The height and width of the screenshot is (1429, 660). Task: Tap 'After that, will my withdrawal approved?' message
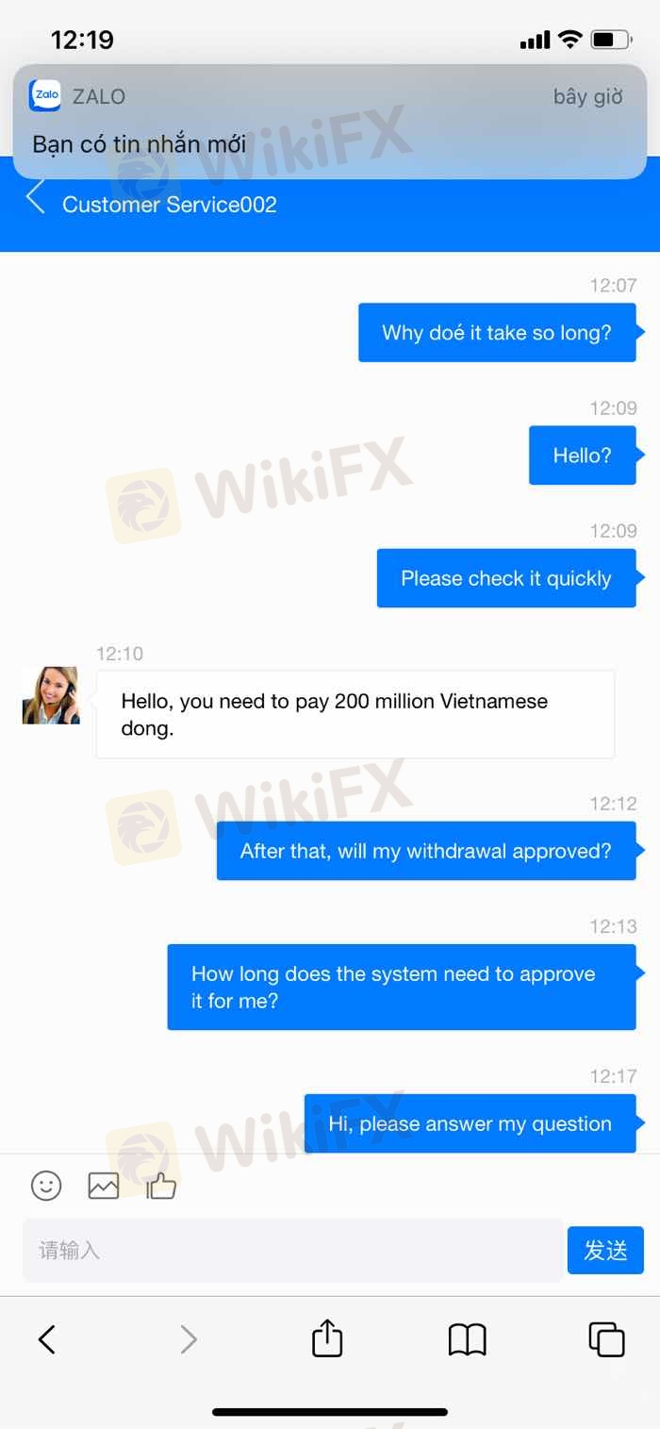[x=426, y=851]
